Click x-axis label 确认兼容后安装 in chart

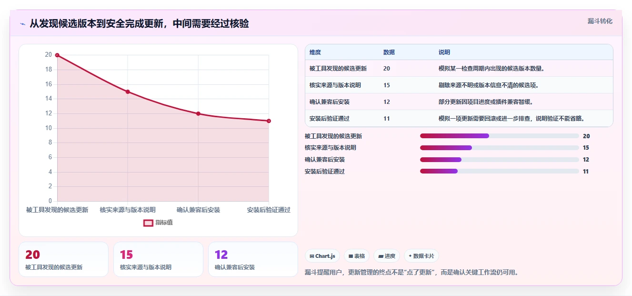point(198,210)
